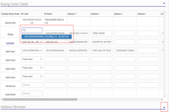The width and height of the screenshot is (169, 112).
Task: Click the Shipper BP Code search field
Action: (32, 30)
